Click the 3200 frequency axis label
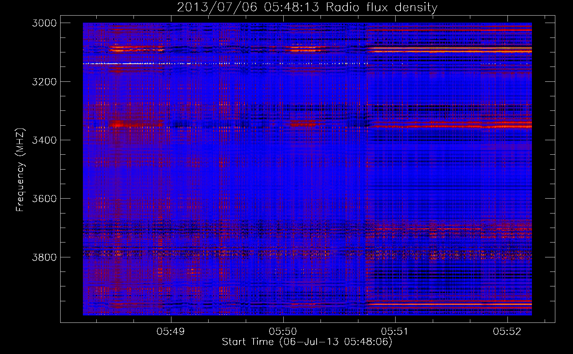This screenshot has height=354, width=573. 44,82
